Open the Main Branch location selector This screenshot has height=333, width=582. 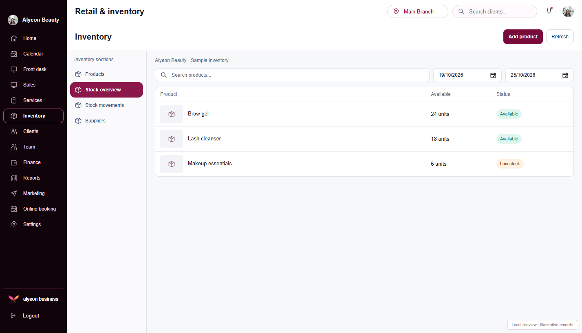(418, 11)
